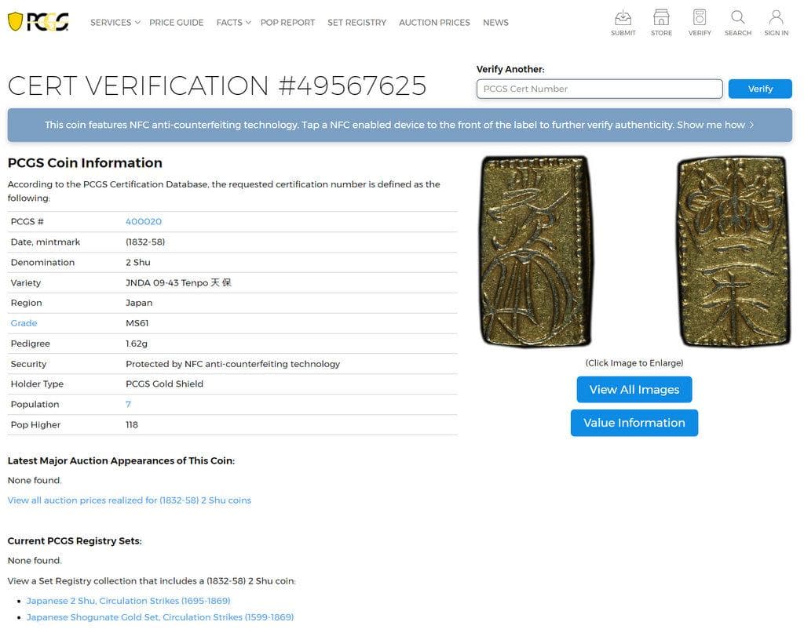Image resolution: width=804 pixels, height=633 pixels.
Task: Open Japanese 2 Shu Circulation Strikes link
Action: pos(128,601)
